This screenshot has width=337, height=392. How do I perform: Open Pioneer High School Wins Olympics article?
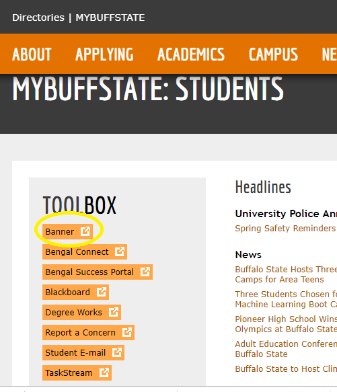[x=286, y=323]
